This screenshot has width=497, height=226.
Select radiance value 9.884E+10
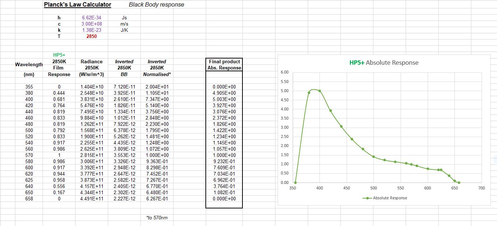tap(92, 118)
